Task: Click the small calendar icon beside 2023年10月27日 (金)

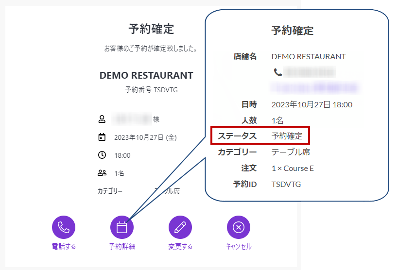Action: (102, 137)
